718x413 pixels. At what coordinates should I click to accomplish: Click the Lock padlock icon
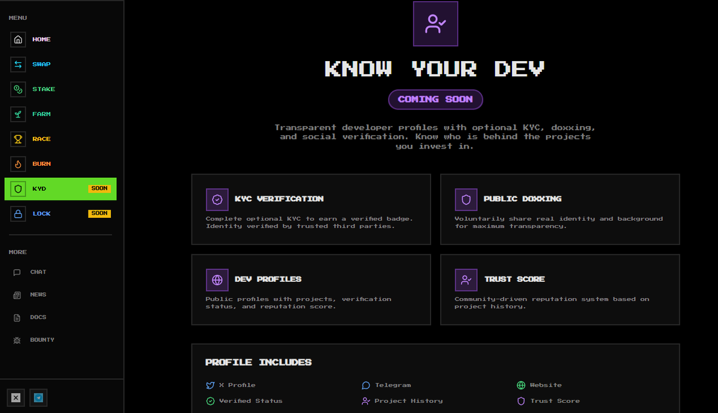18,214
